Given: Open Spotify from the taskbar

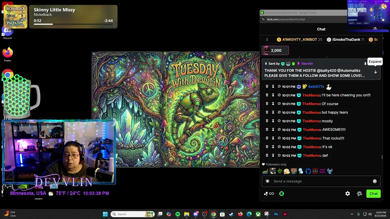Looking at the screenshot, I should click(178, 214).
